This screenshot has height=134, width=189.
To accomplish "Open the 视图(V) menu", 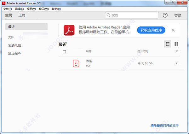I will (31, 9).
